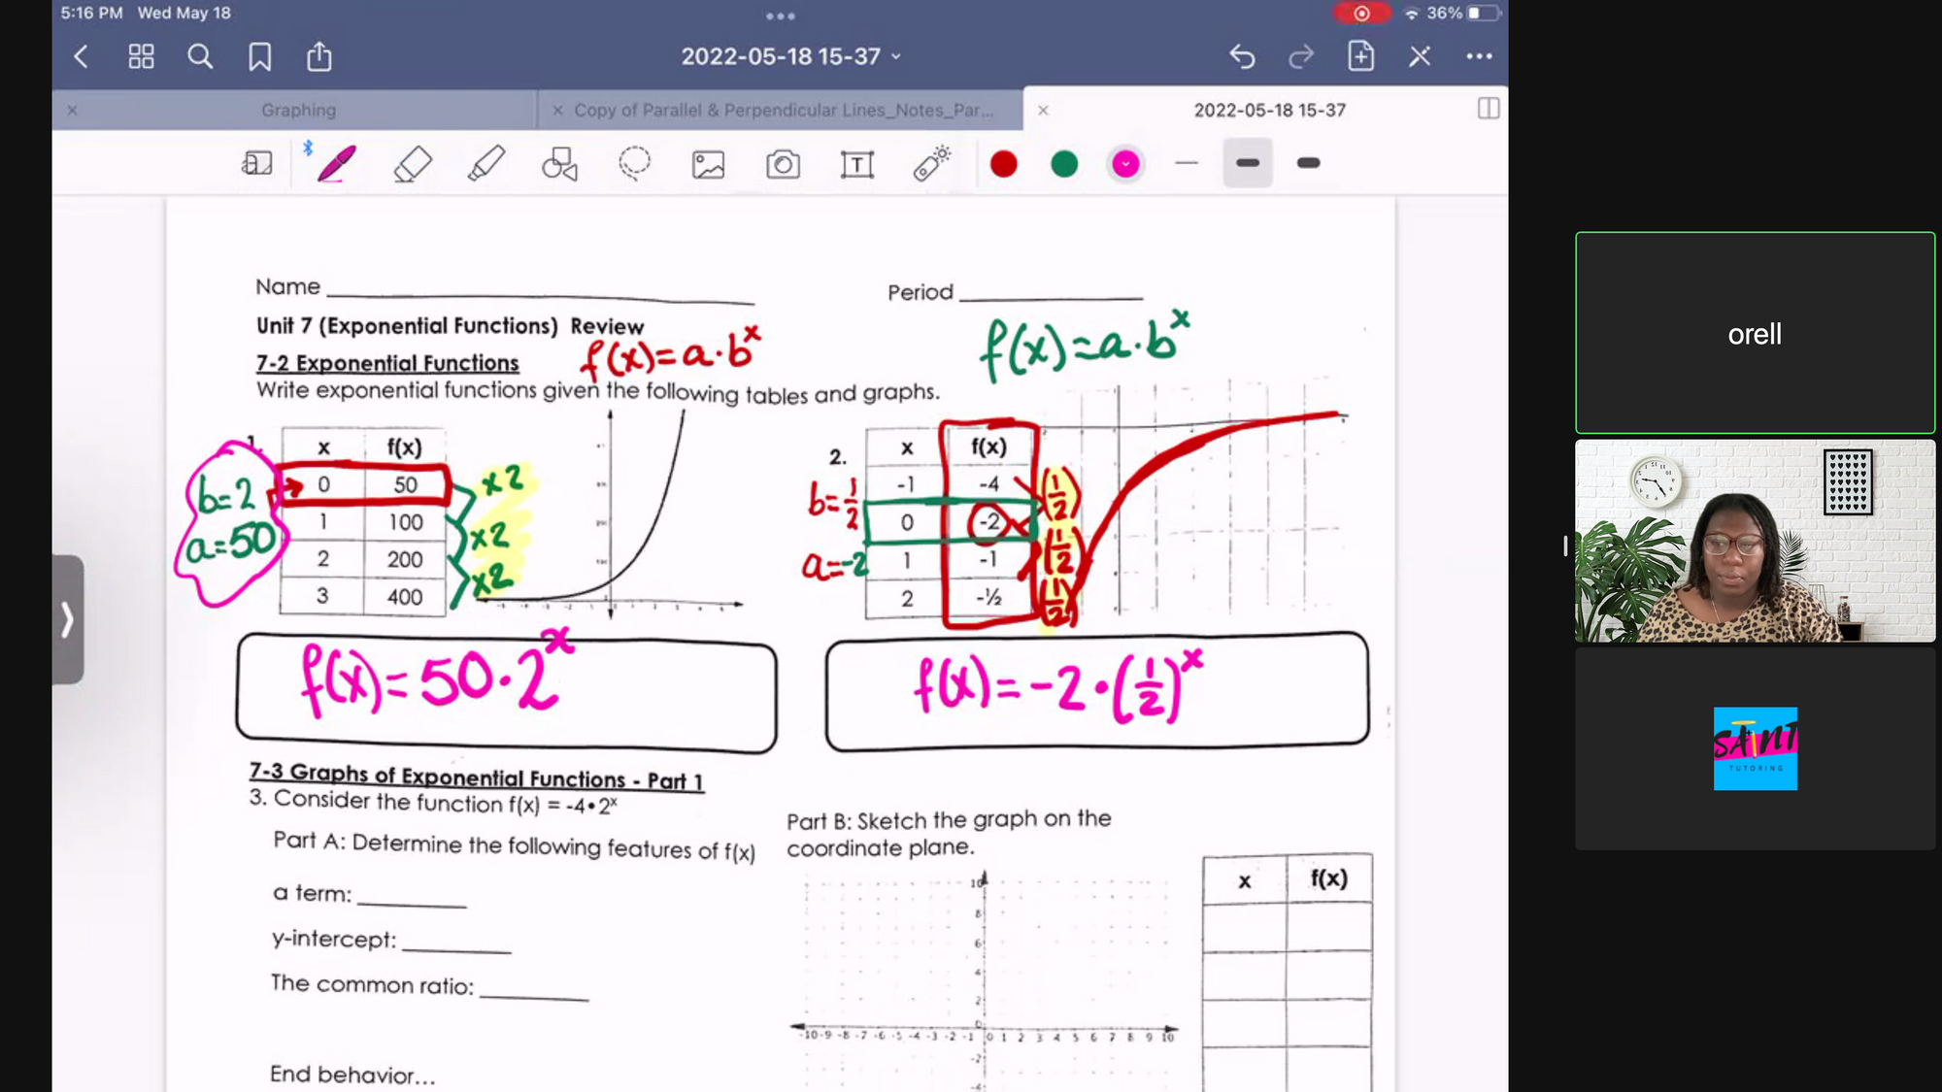Expand the left side panel arrow
The width and height of the screenshot is (1942, 1092).
pyautogui.click(x=67, y=619)
